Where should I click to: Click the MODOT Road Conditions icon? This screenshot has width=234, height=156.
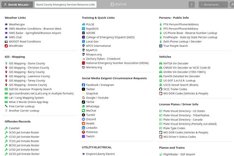pos(6,42)
